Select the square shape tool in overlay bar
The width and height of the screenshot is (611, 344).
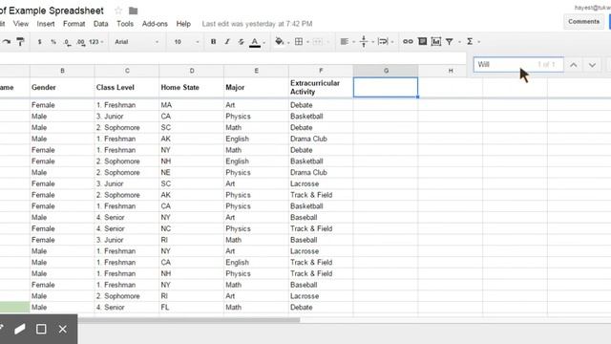41,329
